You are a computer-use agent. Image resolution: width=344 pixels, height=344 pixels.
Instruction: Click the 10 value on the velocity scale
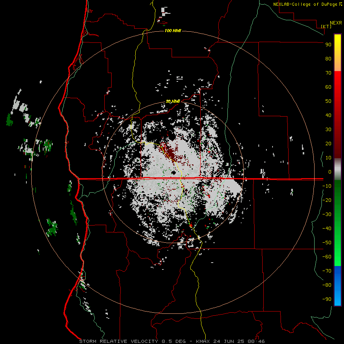tap(328, 158)
